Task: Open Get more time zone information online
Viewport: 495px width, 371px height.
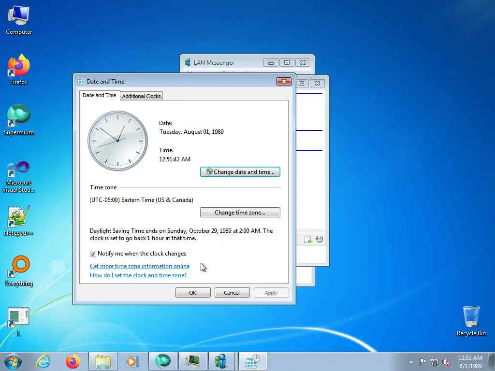Action: point(140,266)
